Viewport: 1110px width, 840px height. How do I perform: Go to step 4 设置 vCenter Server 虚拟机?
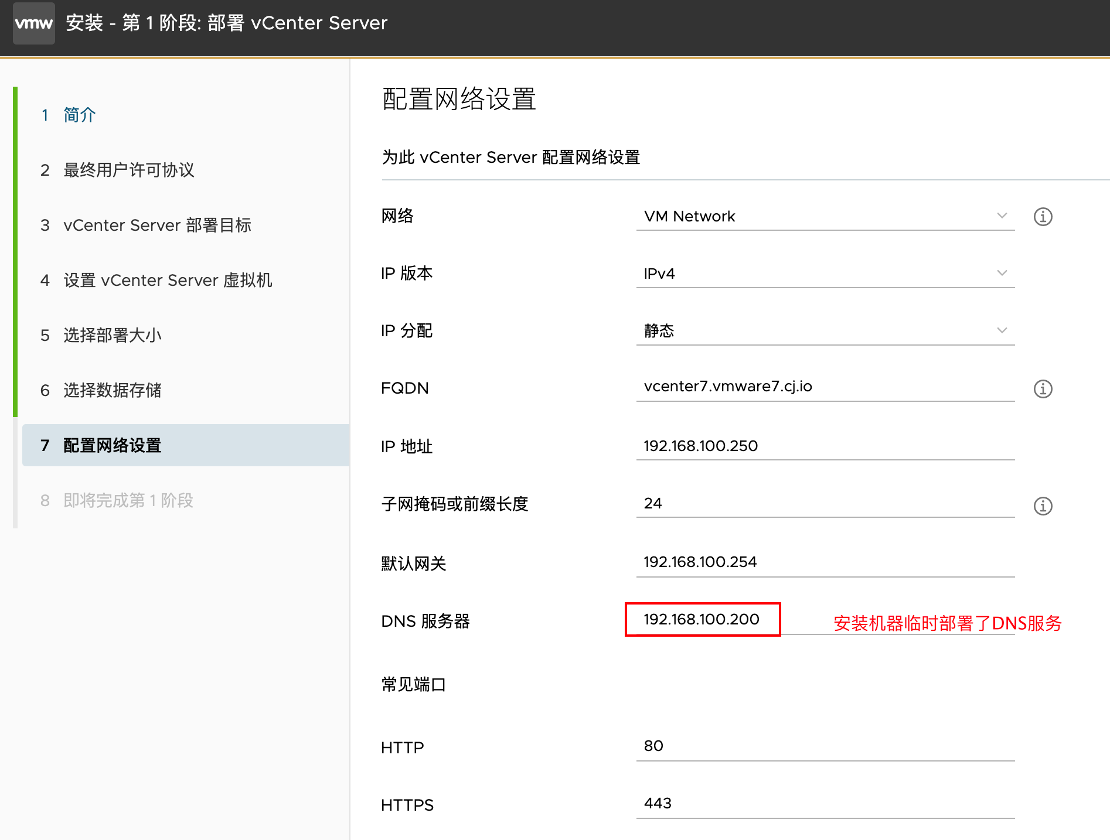(156, 280)
